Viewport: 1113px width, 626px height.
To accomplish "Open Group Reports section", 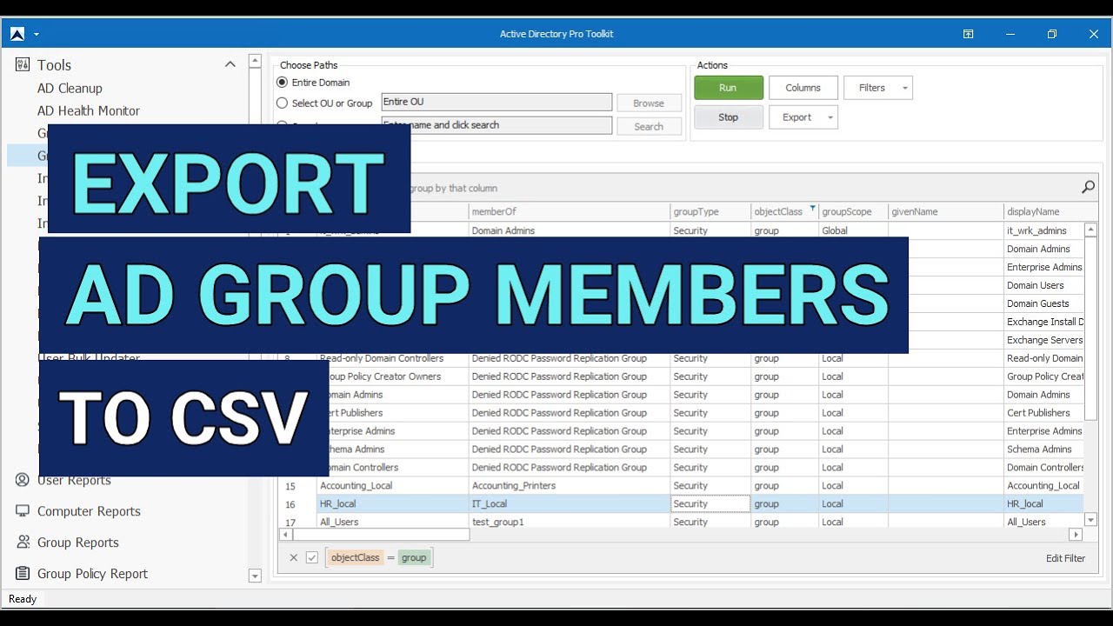I will coord(78,543).
